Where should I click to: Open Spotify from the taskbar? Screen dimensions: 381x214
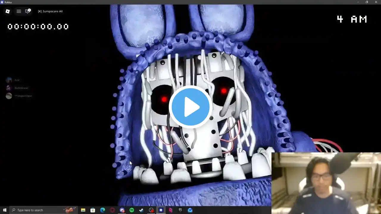[x=132, y=210]
